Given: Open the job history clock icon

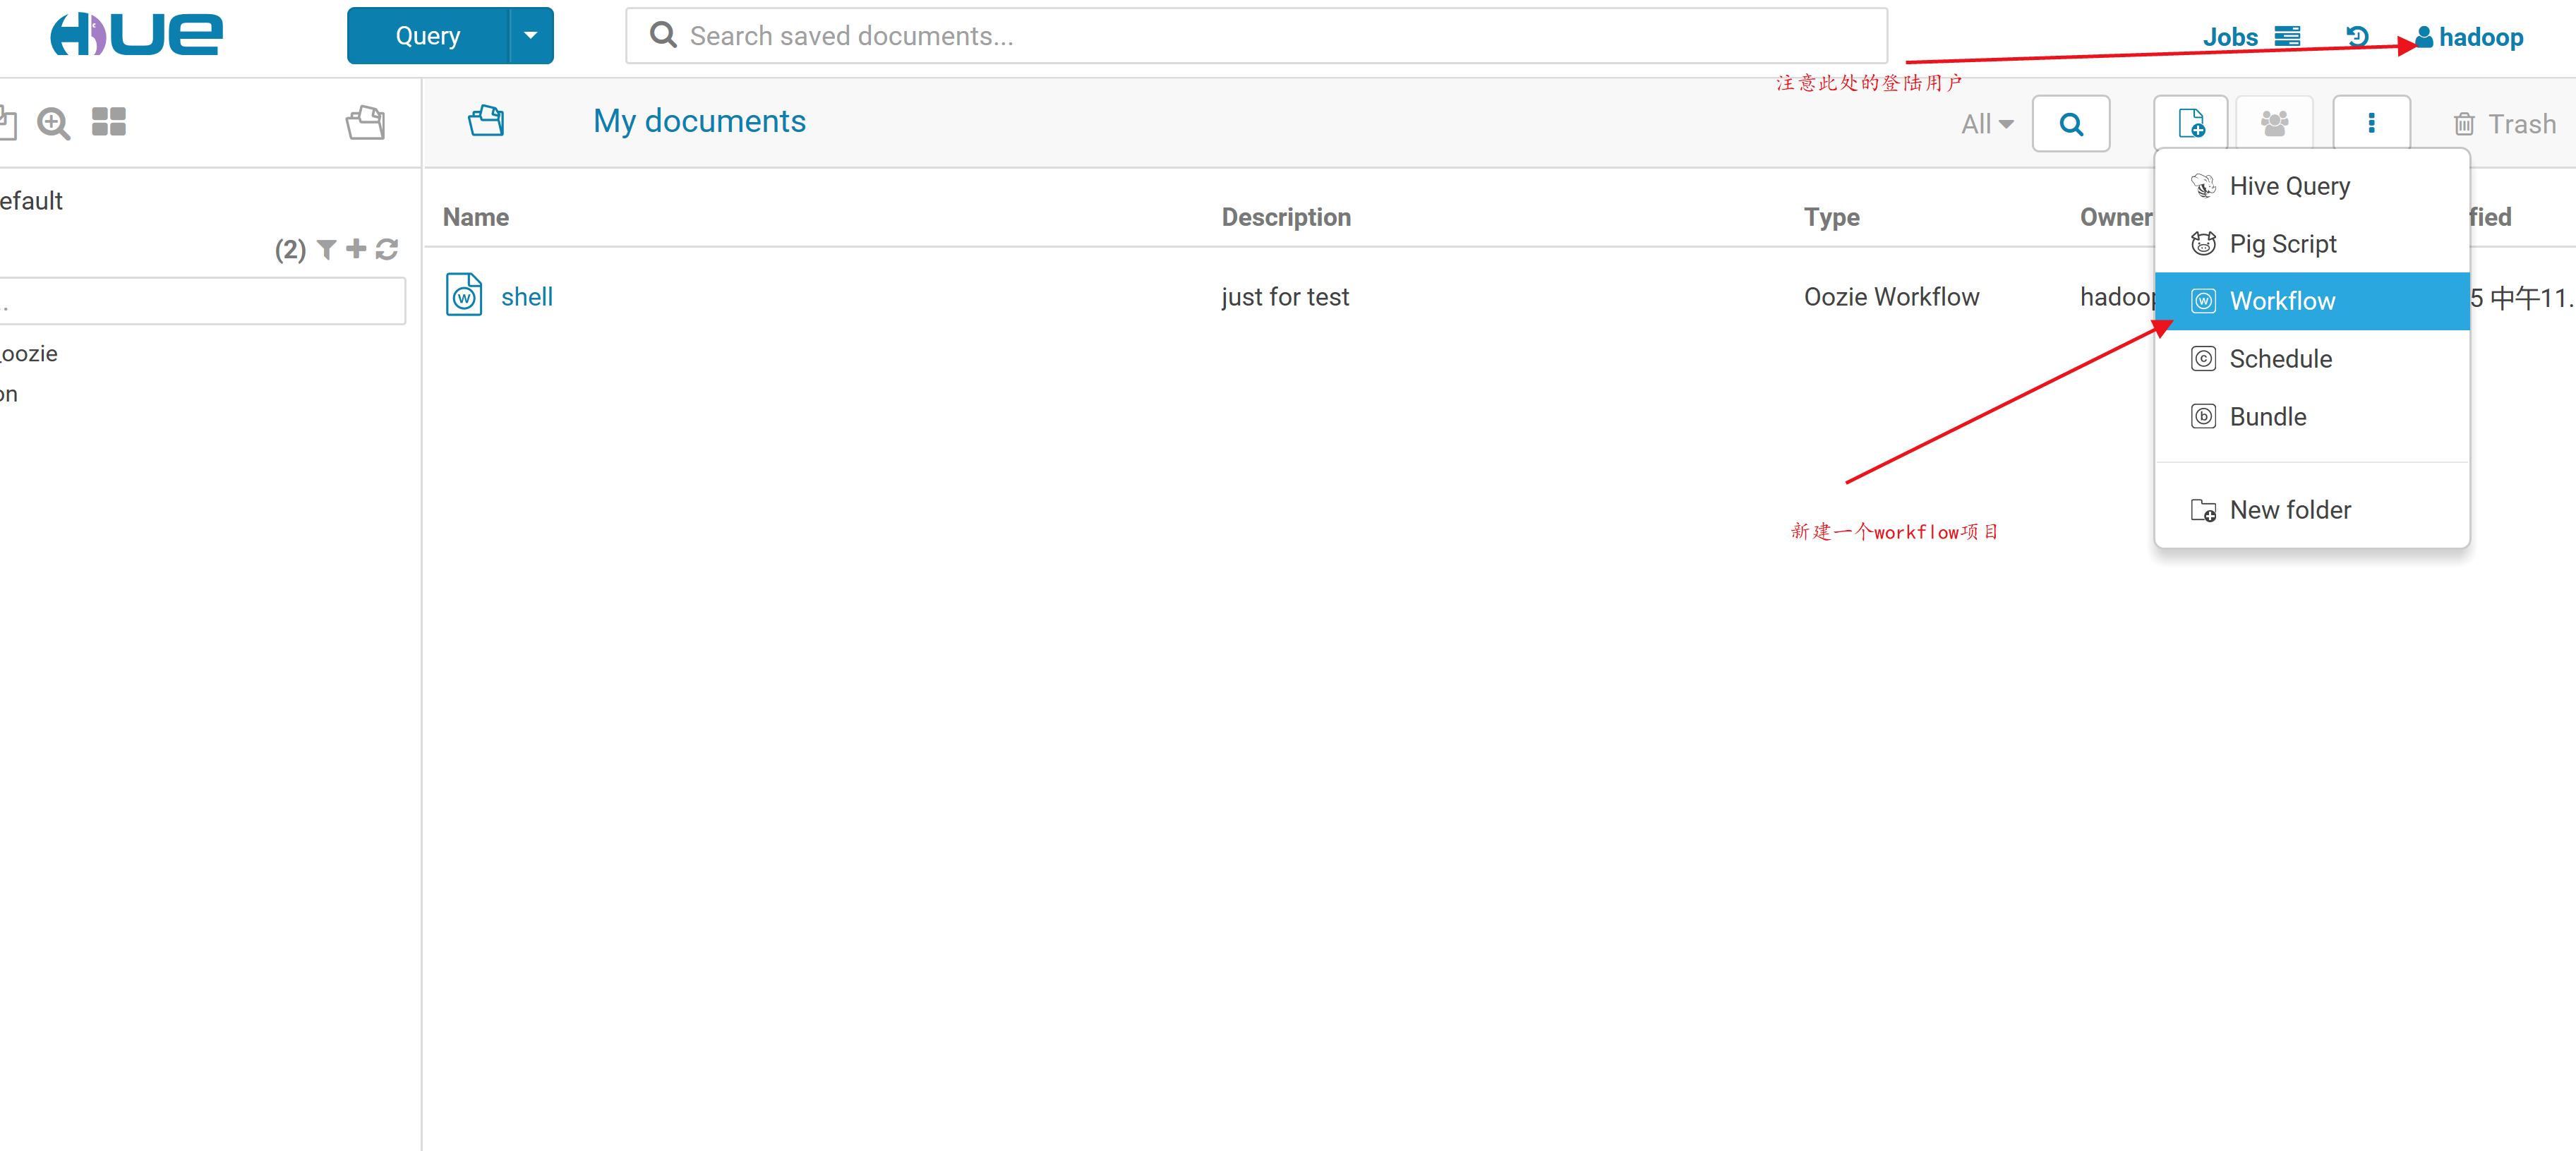Looking at the screenshot, I should click(x=2357, y=37).
